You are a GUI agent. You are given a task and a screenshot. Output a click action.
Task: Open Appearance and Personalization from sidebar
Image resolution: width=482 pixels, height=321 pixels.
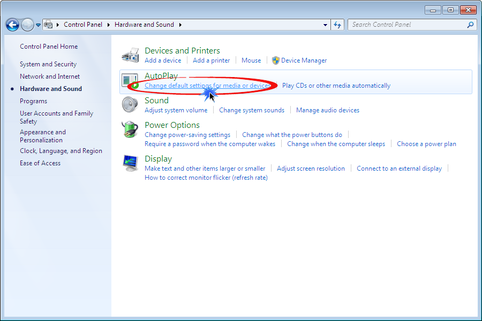point(43,136)
